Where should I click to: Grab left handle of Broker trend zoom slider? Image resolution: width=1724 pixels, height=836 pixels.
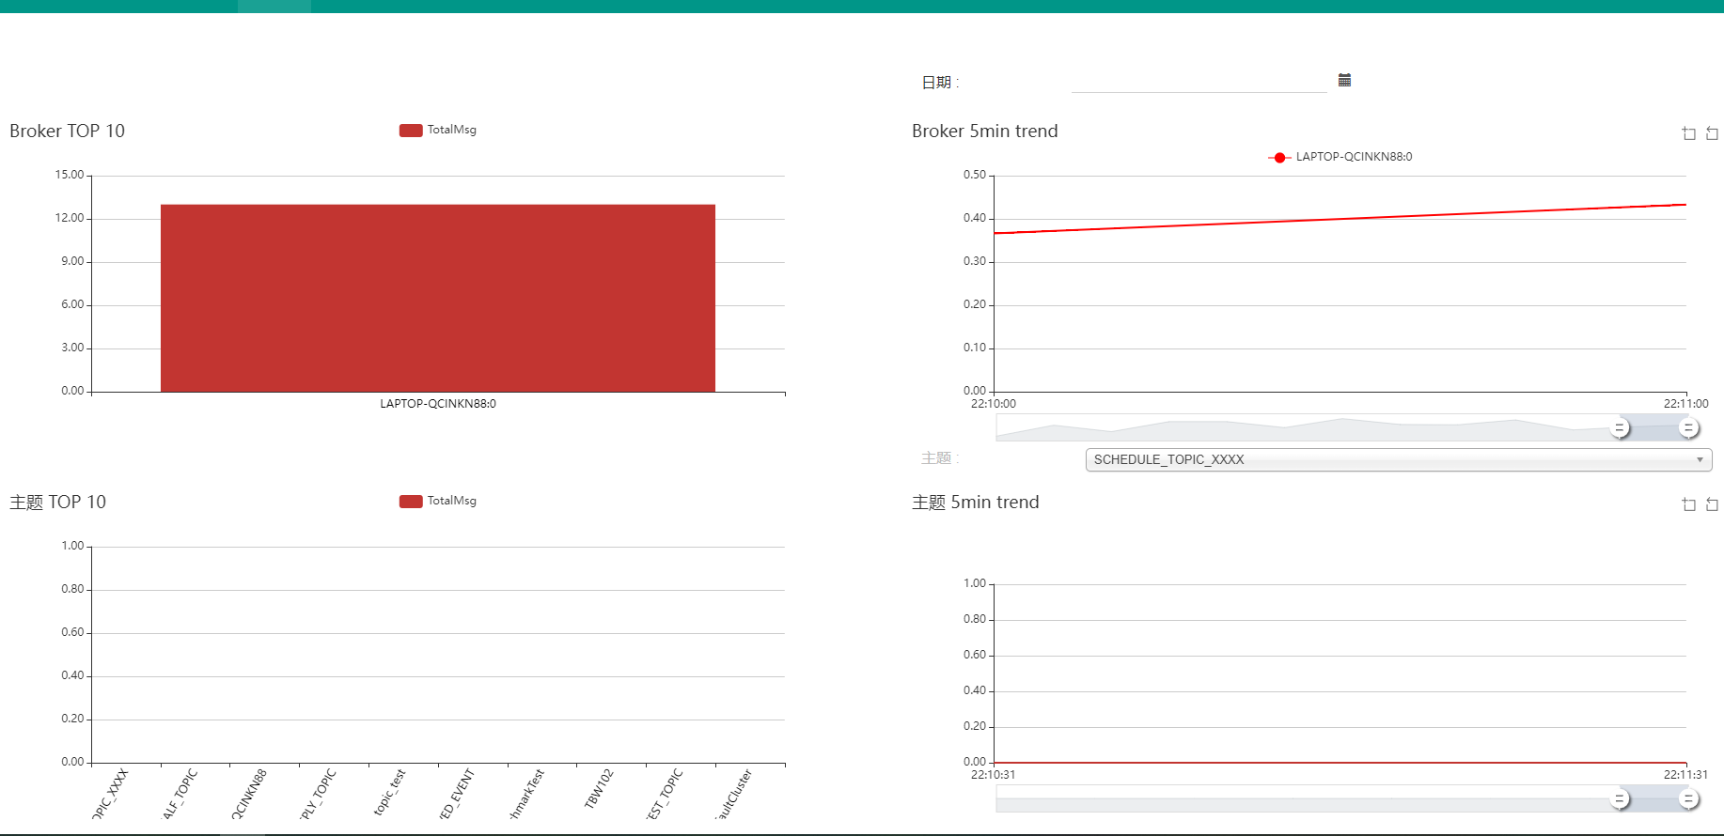(1619, 428)
